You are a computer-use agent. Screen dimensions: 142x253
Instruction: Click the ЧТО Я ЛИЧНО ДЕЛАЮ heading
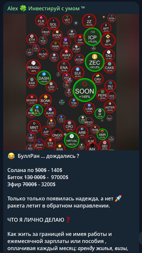(36, 219)
